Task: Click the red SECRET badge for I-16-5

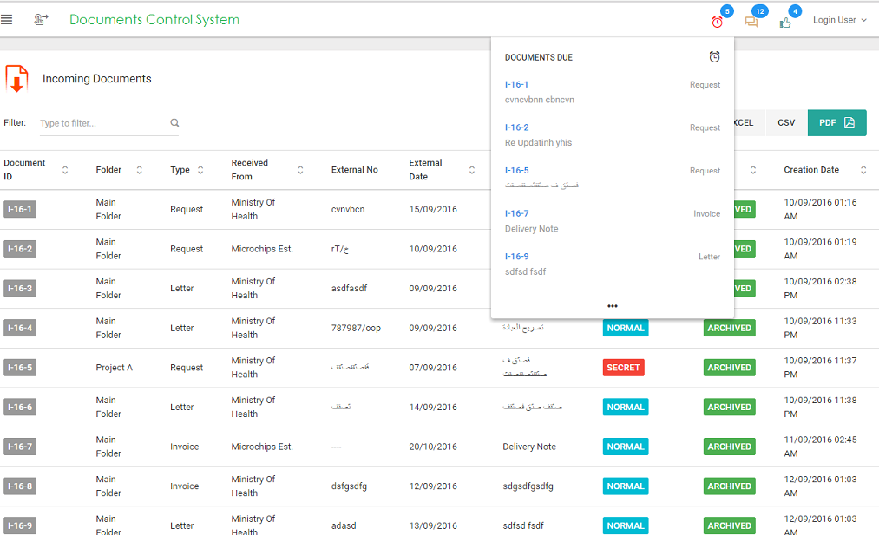Action: tap(623, 368)
